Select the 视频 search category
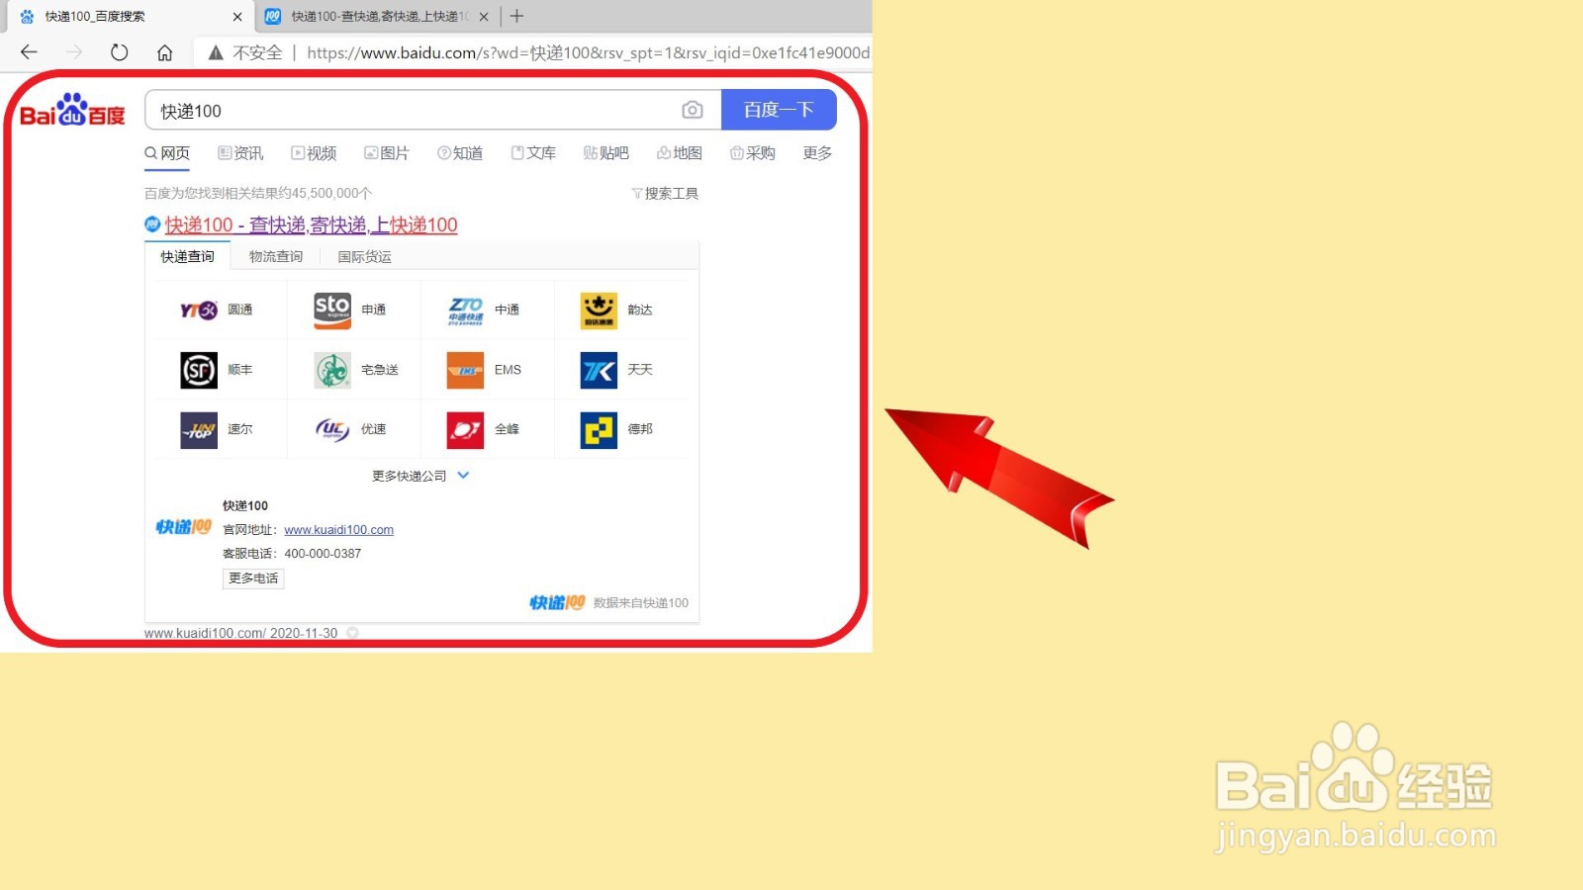Image resolution: width=1583 pixels, height=890 pixels. [x=314, y=153]
